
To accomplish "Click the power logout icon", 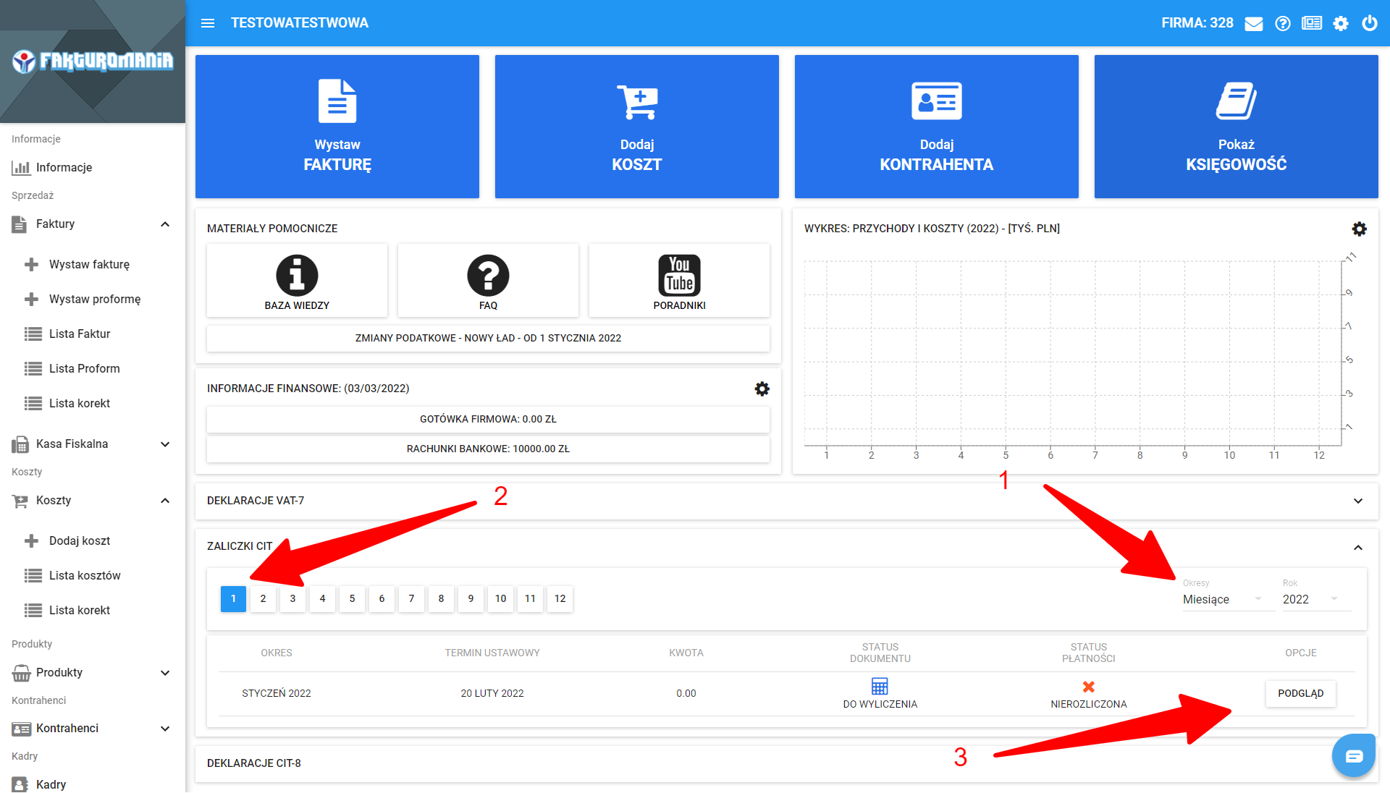I will (1369, 23).
